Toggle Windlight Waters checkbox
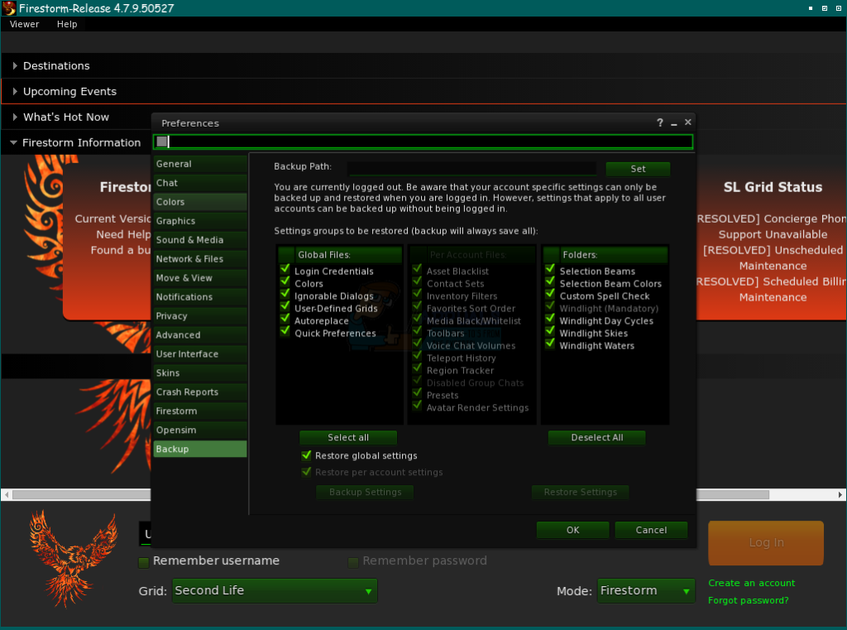 (550, 344)
